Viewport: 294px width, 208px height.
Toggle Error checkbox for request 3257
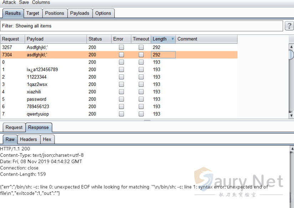click(121, 47)
